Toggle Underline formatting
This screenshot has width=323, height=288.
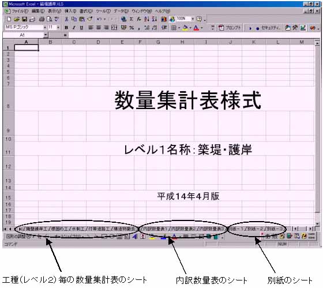pos(81,28)
